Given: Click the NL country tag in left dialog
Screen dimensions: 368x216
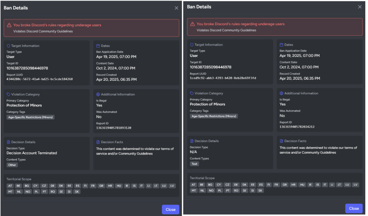Looking at the screenshot, I should pos(19,191).
